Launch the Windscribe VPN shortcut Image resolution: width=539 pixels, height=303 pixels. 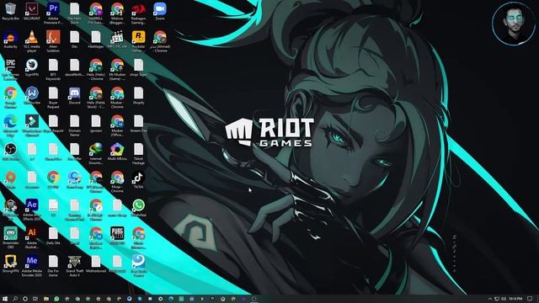click(x=32, y=95)
